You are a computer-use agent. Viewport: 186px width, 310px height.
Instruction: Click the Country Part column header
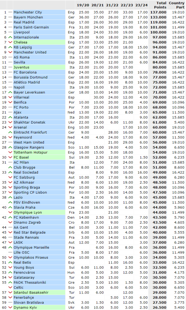[x=176, y=5]
